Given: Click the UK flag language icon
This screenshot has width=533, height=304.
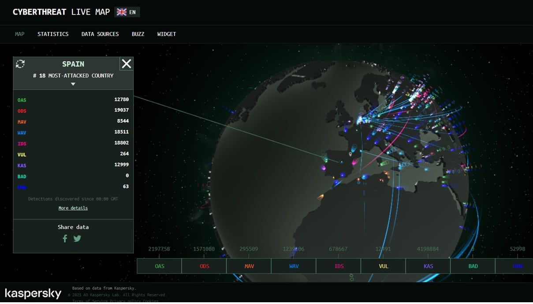Looking at the screenshot, I should coord(121,12).
